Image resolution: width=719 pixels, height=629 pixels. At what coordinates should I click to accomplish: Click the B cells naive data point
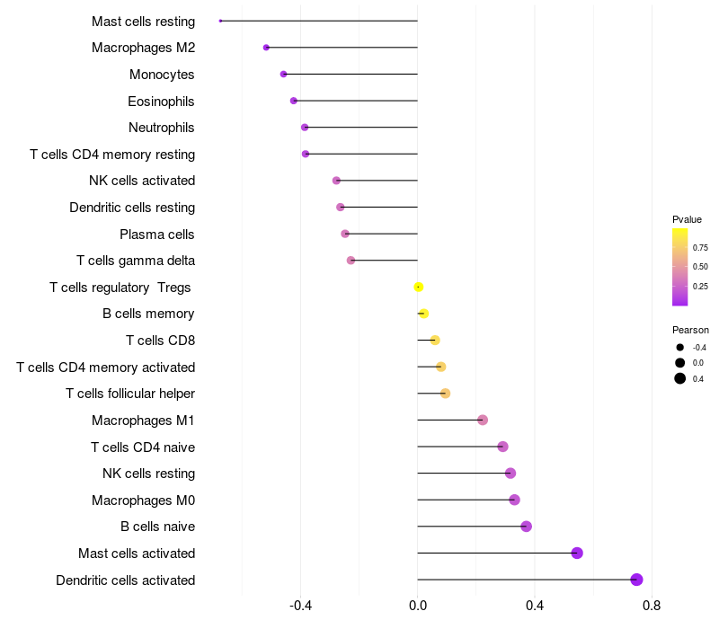point(527,527)
